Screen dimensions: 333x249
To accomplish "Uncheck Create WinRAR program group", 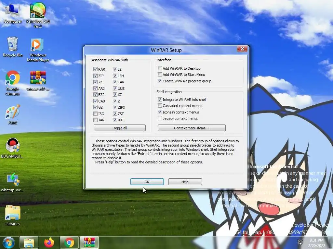I will tap(160, 81).
